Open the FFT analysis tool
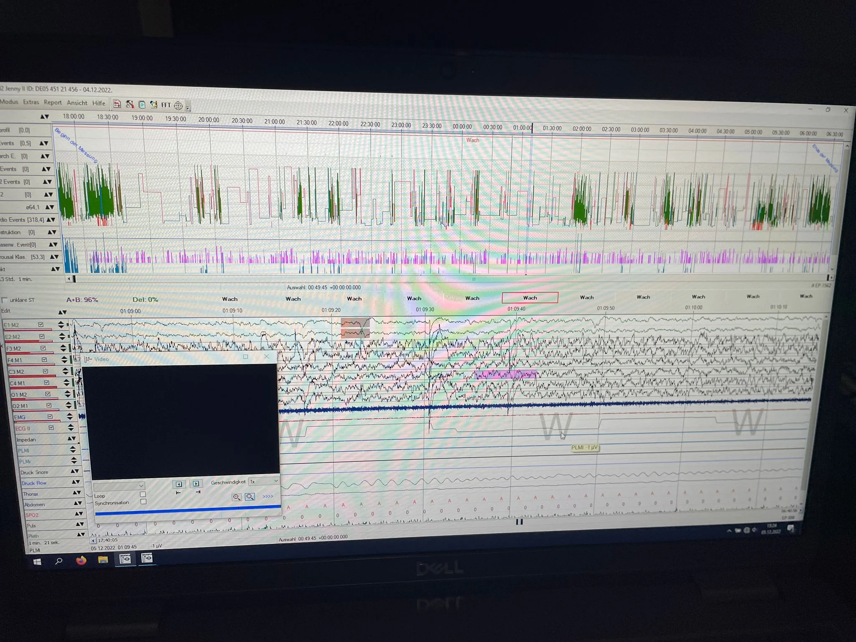Viewport: 856px width, 642px height. (x=166, y=105)
